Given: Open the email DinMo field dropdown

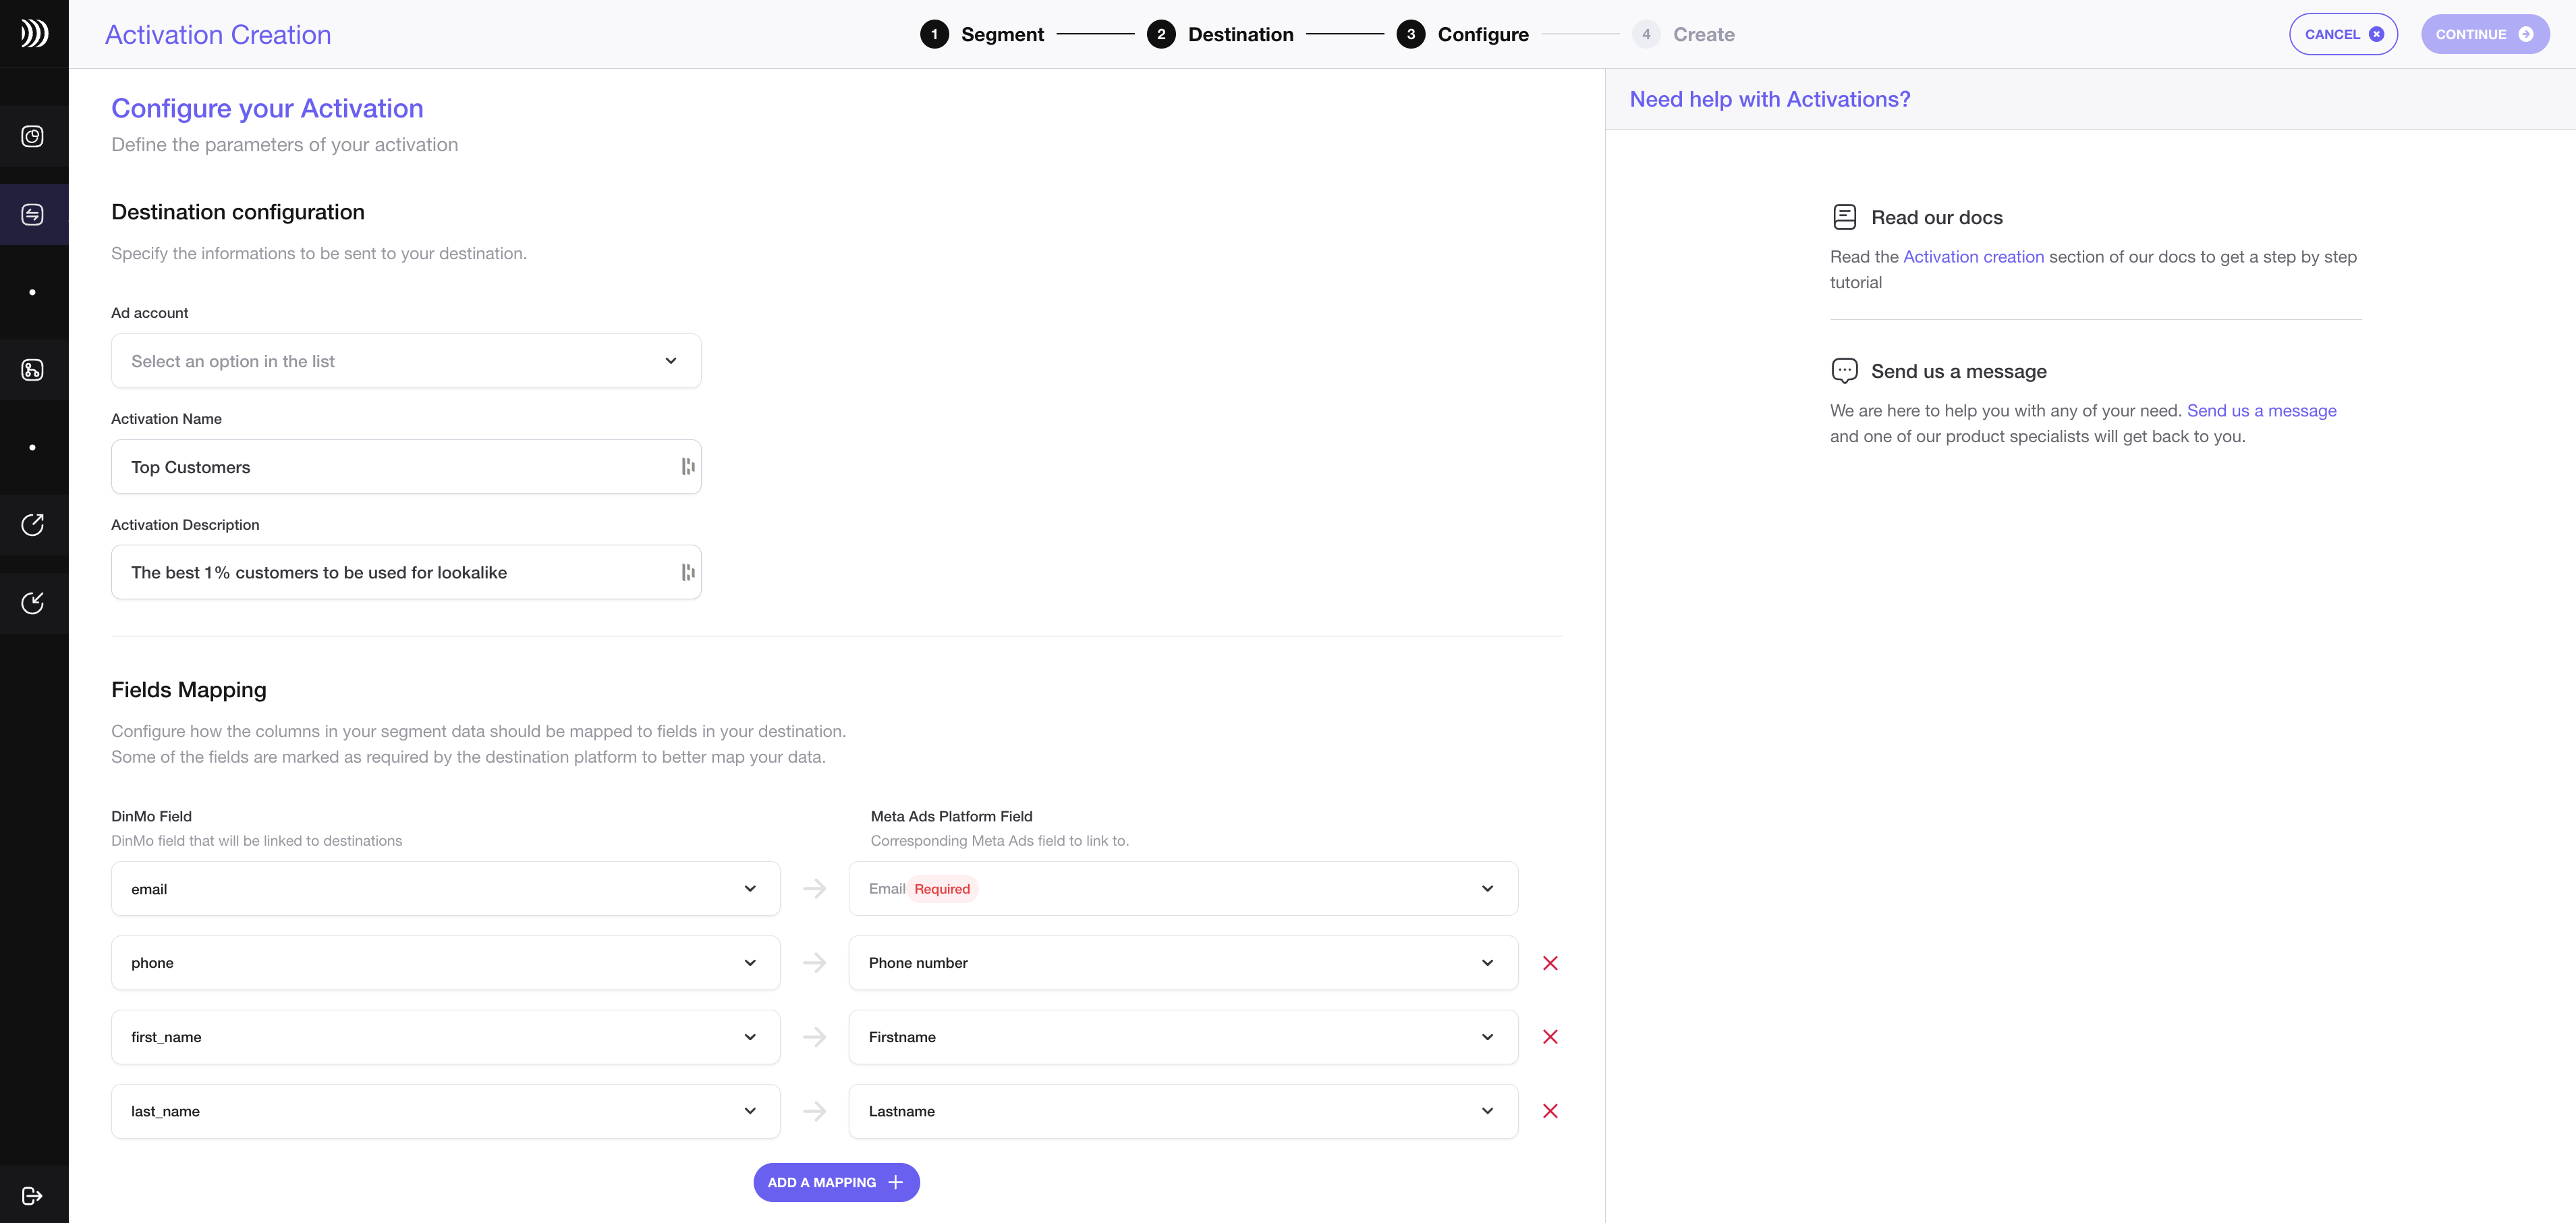Looking at the screenshot, I should coord(445,889).
